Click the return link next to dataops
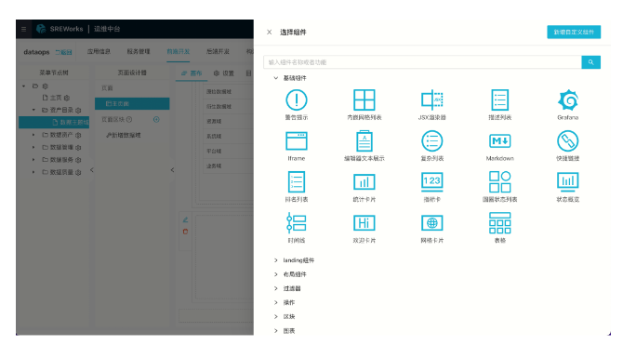Screen dimensions: 623x345 click(x=63, y=52)
